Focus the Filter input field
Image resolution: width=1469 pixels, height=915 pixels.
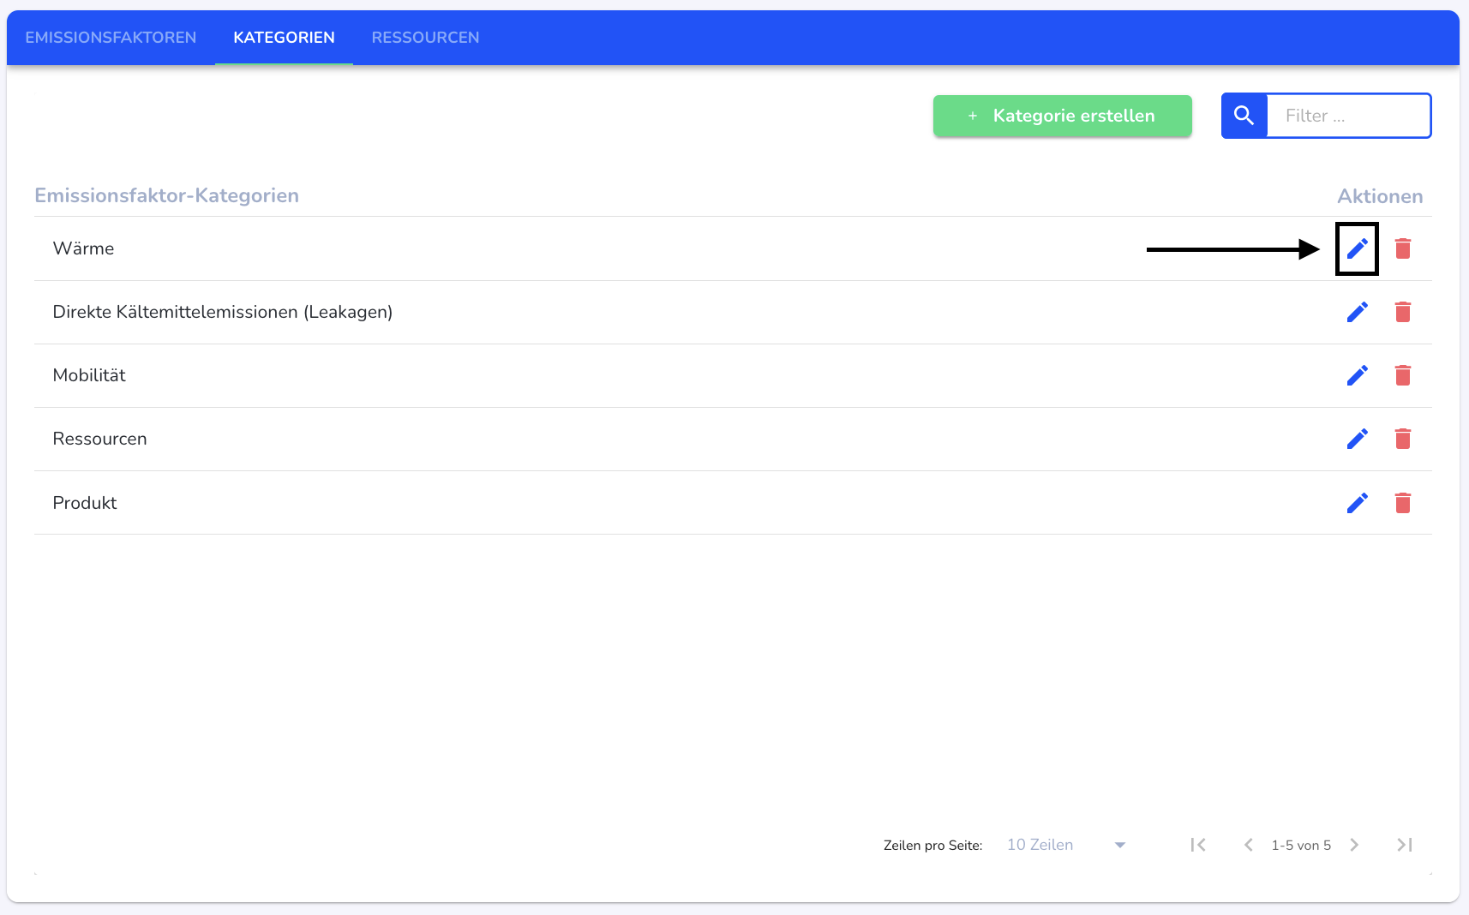[1348, 116]
